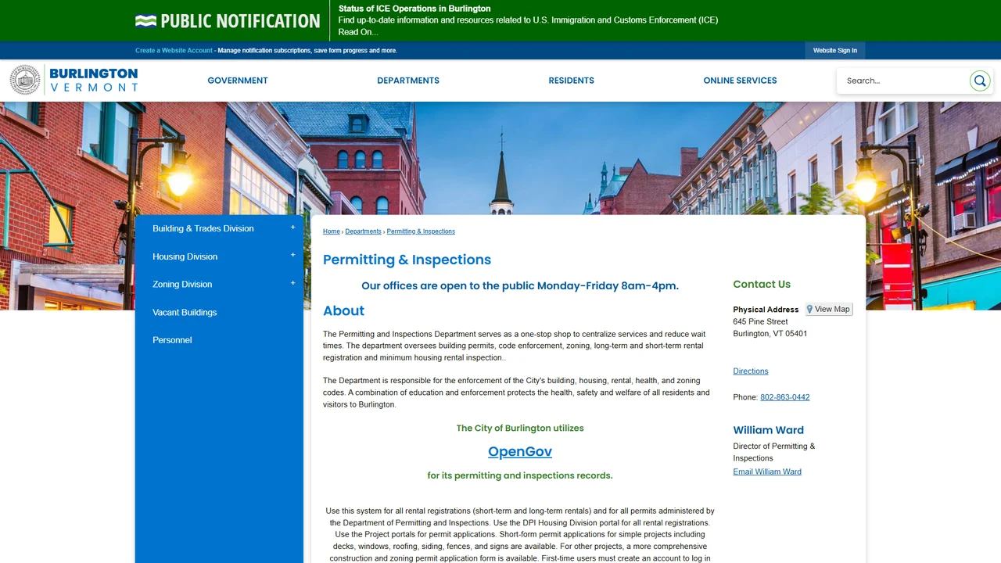Click the search magnifier icon
Screen dimensions: 1001x563
click(x=980, y=81)
